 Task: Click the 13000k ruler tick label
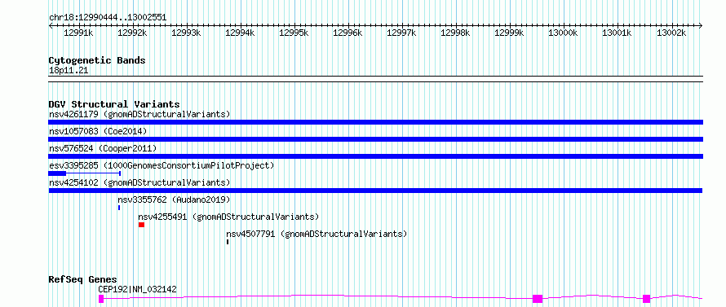pos(563,33)
